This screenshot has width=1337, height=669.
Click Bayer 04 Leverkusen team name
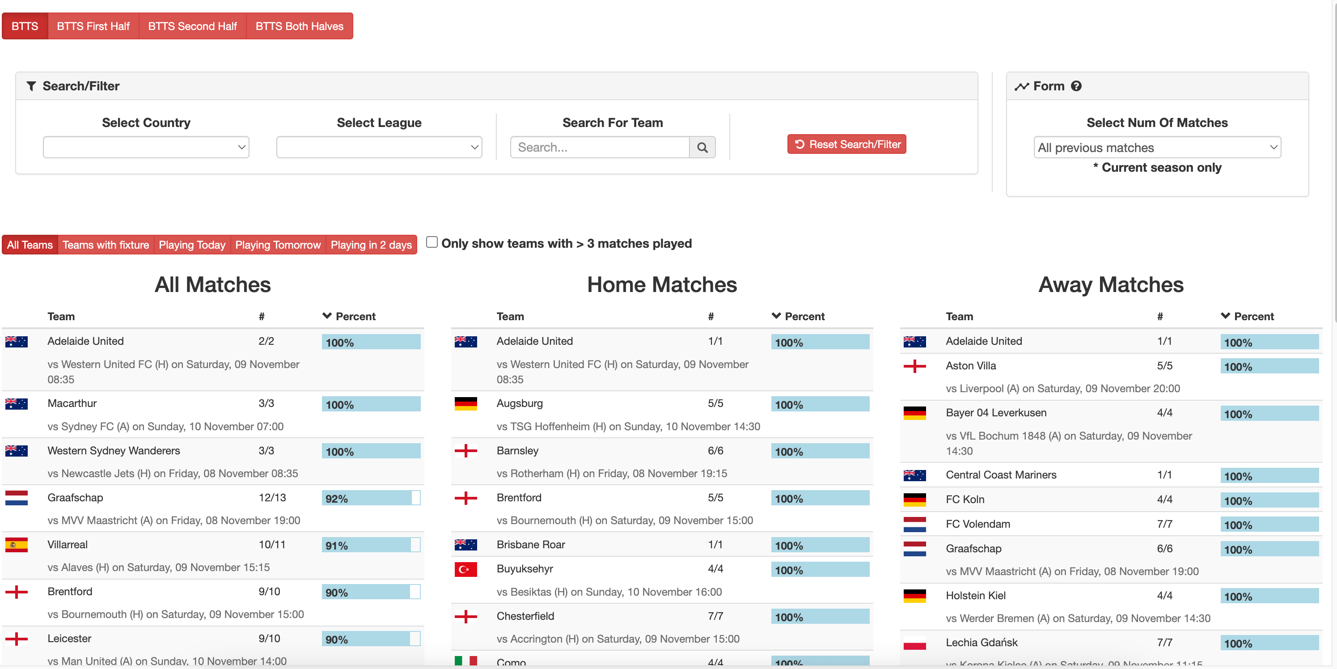996,413
